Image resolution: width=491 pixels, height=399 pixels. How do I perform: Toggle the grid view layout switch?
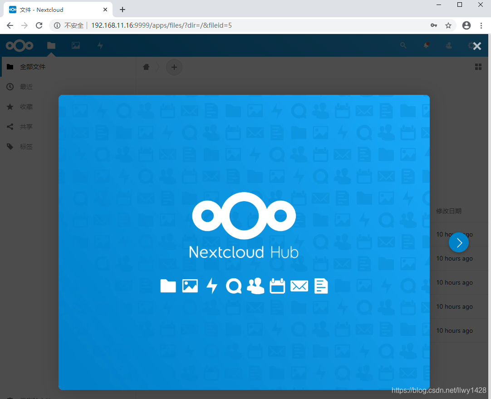point(478,66)
